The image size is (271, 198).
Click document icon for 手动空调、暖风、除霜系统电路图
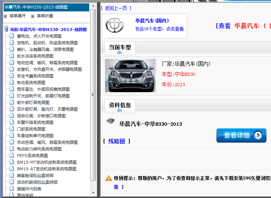11,142
